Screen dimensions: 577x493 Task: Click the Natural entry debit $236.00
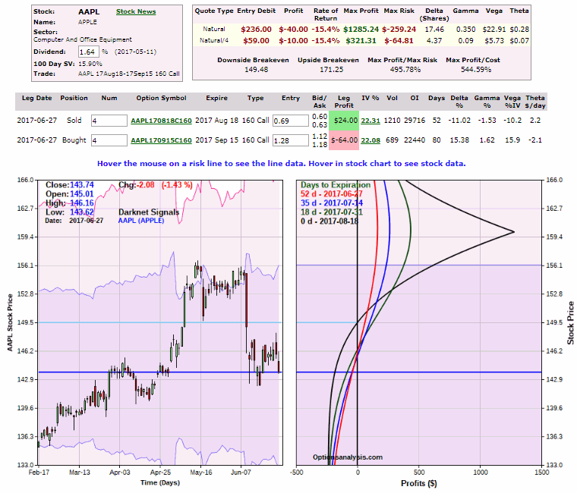[x=256, y=30]
